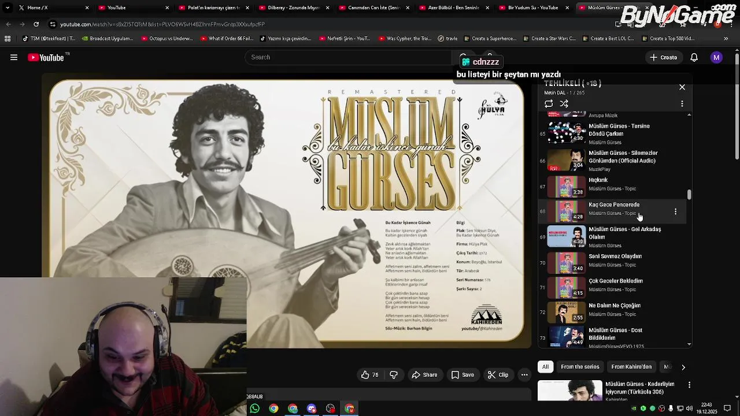Open Windows notification center icon

[x=727, y=408]
